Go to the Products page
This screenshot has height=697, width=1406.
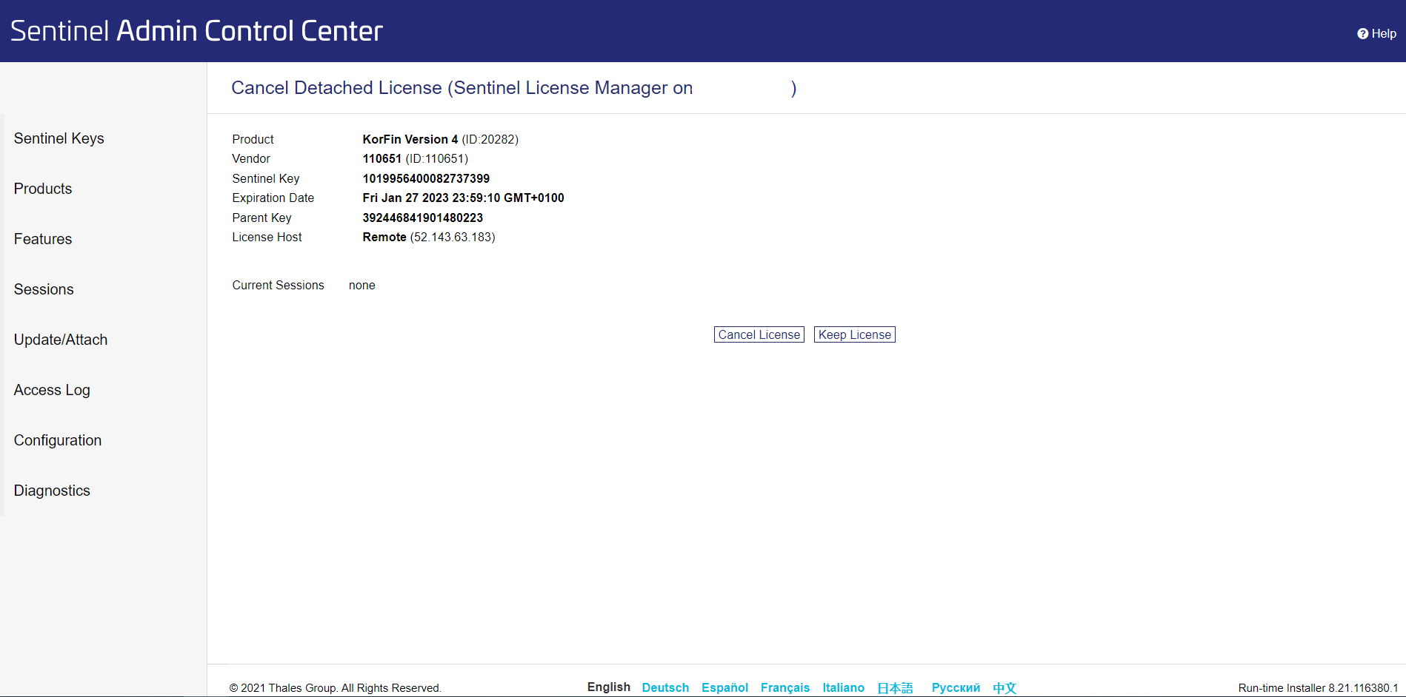(43, 189)
